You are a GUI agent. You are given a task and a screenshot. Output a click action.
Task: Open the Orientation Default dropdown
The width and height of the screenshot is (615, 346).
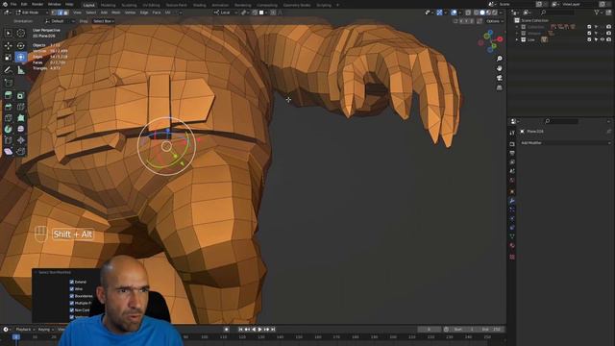(60, 21)
